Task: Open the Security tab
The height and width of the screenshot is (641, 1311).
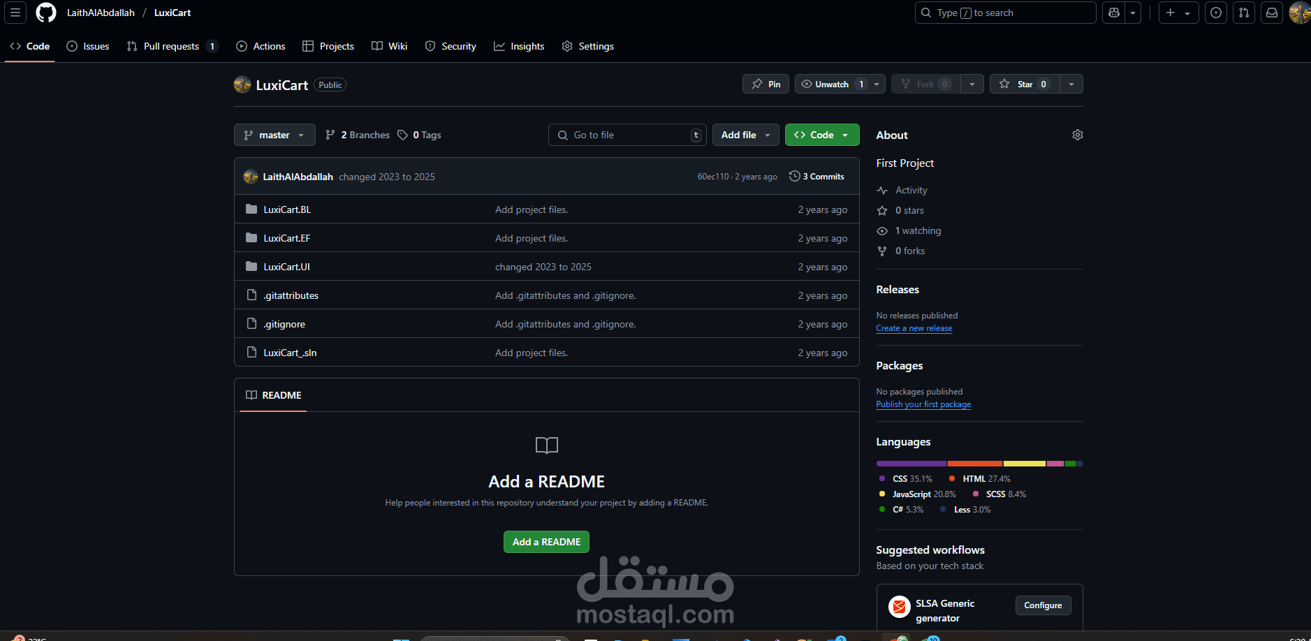Action: point(451,46)
